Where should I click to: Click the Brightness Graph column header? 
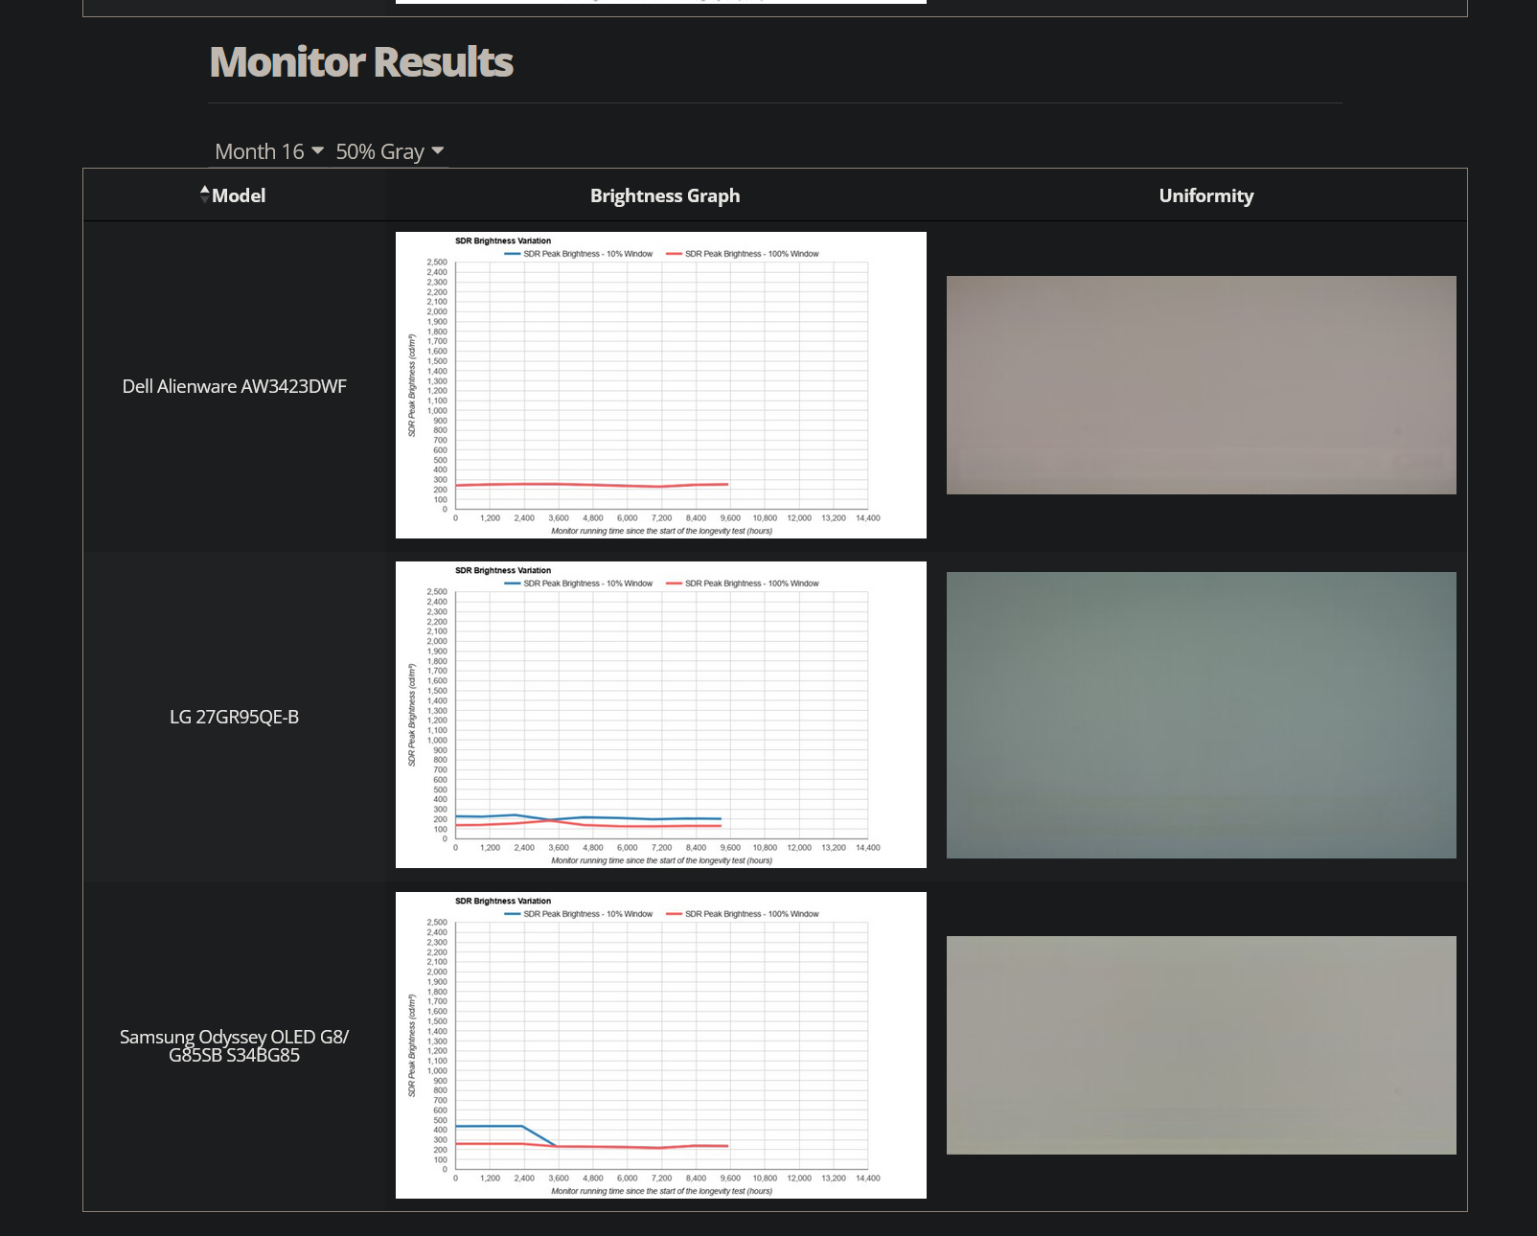point(665,195)
